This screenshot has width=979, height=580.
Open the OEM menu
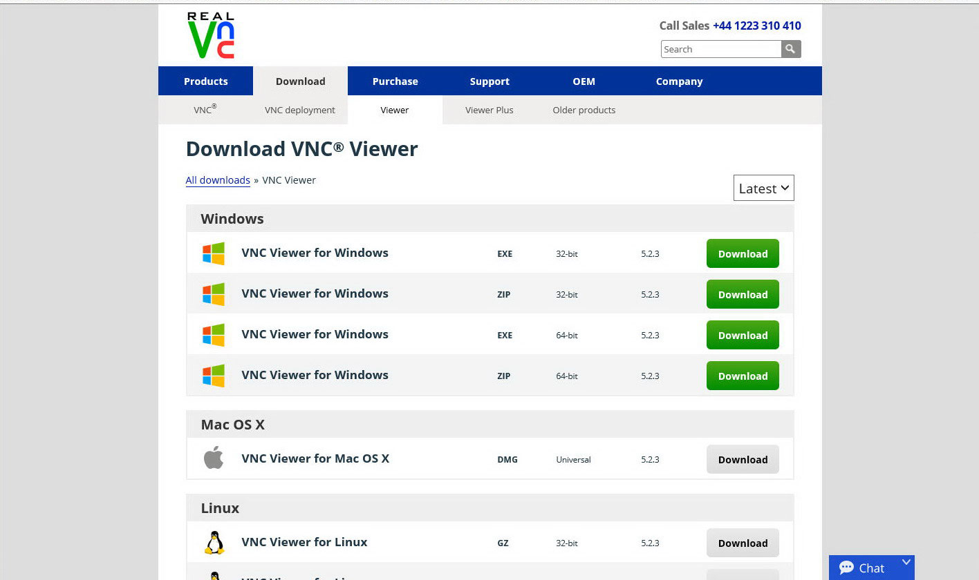click(584, 81)
